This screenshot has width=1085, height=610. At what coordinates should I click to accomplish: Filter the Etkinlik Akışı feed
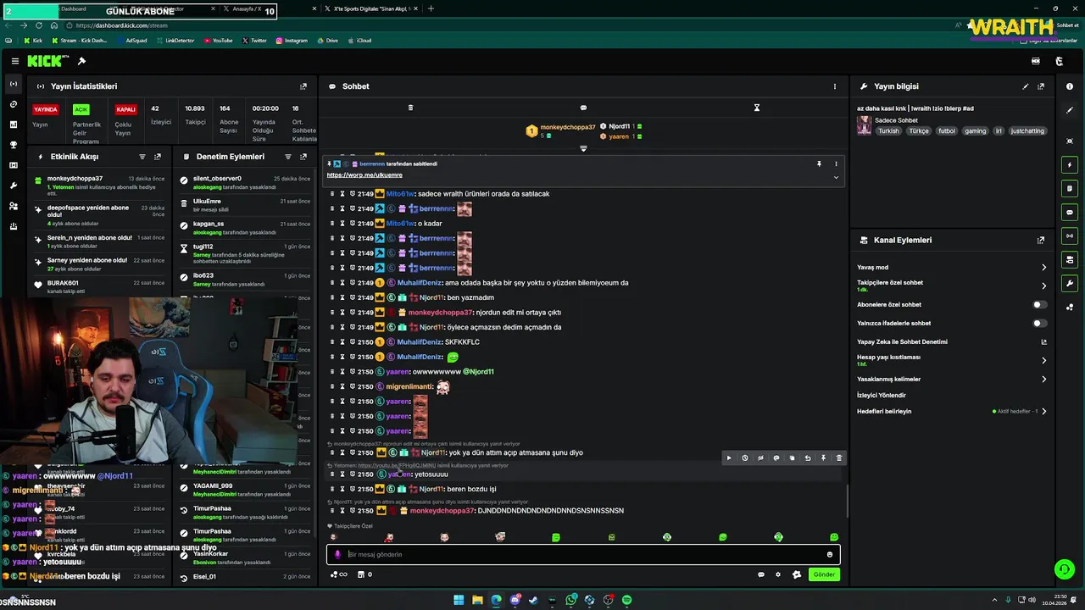[x=142, y=157]
